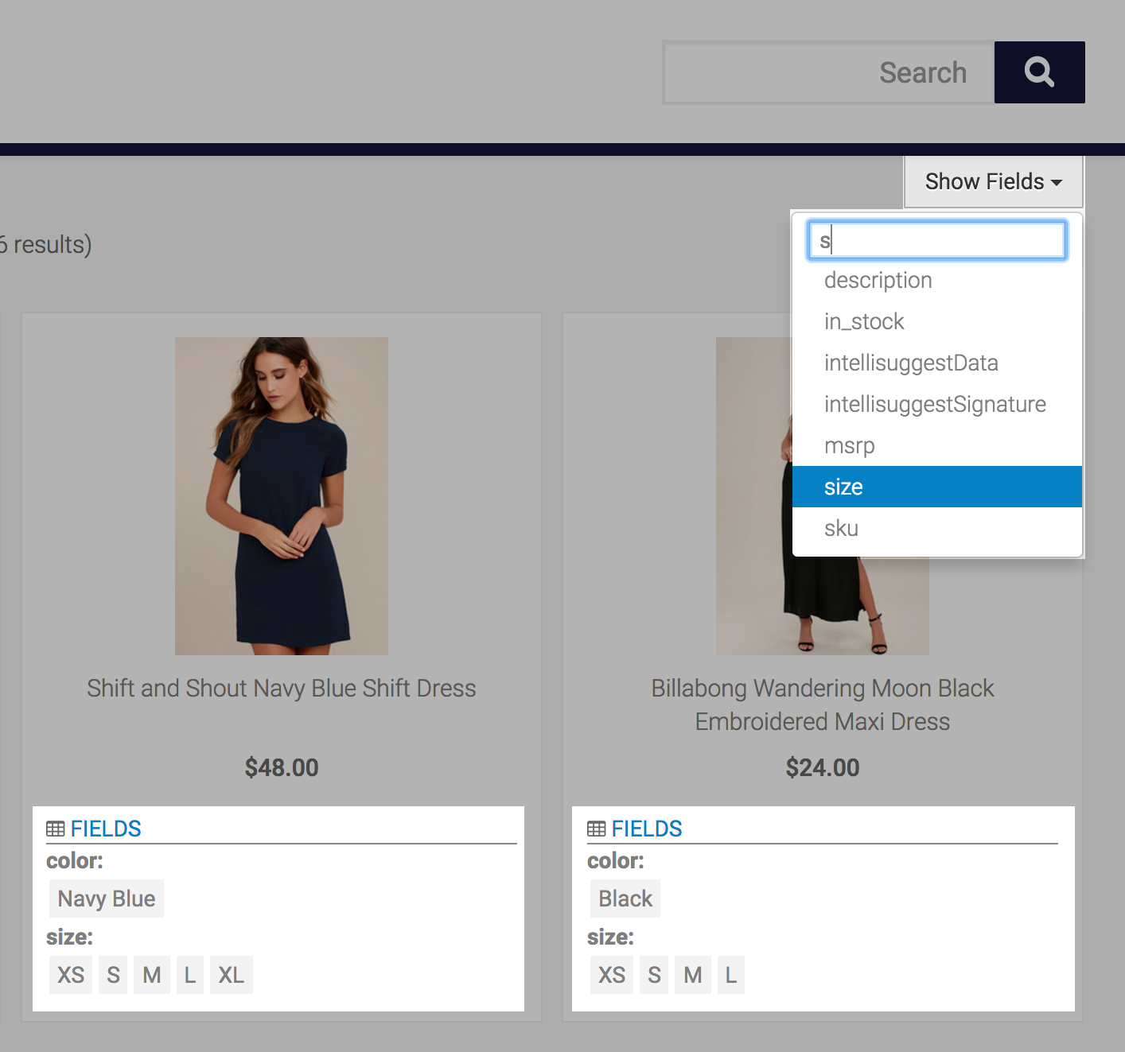
Task: Click the field filter text box
Action: 936,240
